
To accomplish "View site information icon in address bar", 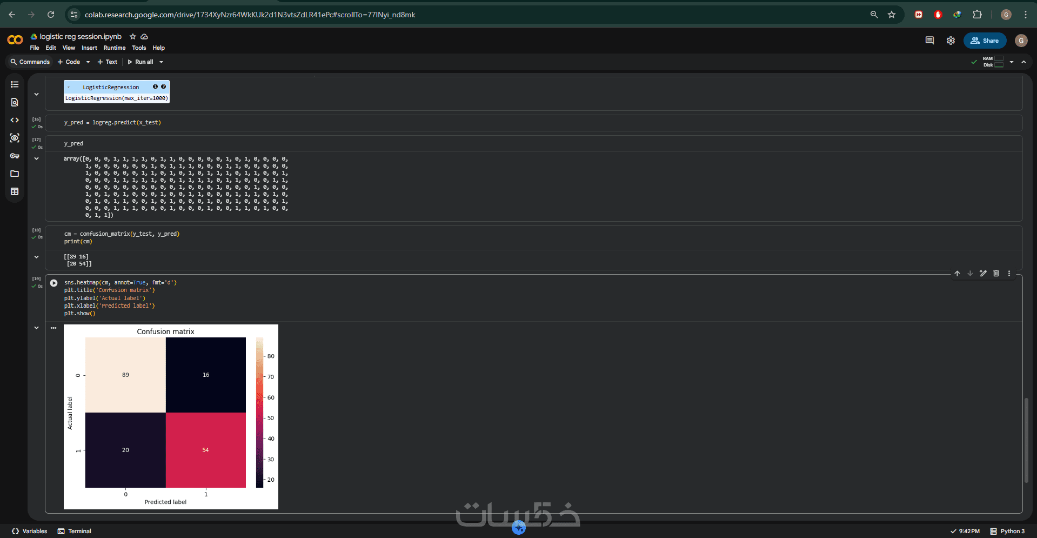I will (x=74, y=15).
